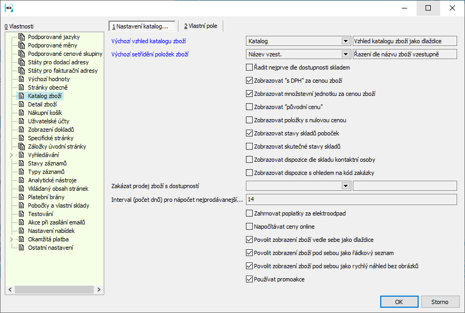
Task: Confirm settings with the OK button
Action: (399, 302)
